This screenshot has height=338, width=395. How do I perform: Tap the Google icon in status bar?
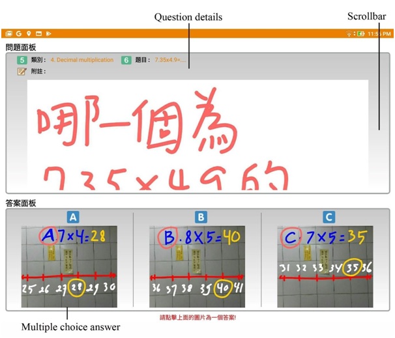19,33
